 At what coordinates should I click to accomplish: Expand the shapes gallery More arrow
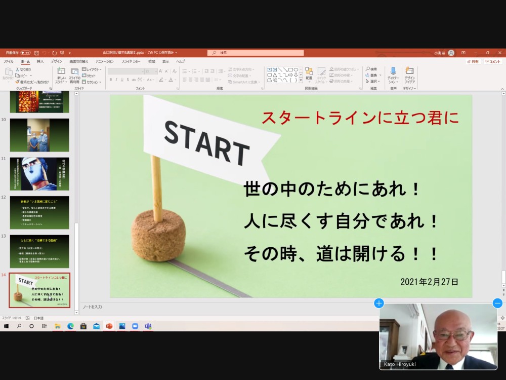(301, 80)
